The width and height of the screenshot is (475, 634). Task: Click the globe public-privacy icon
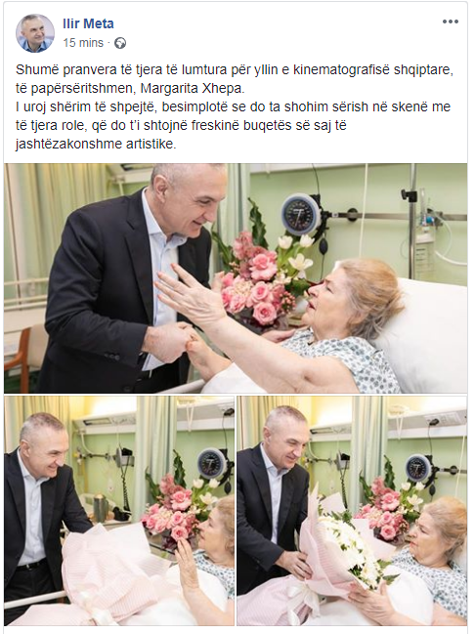click(x=120, y=43)
